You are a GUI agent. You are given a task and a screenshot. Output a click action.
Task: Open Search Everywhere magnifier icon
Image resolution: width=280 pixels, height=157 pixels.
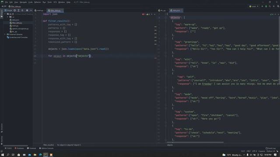point(278,6)
